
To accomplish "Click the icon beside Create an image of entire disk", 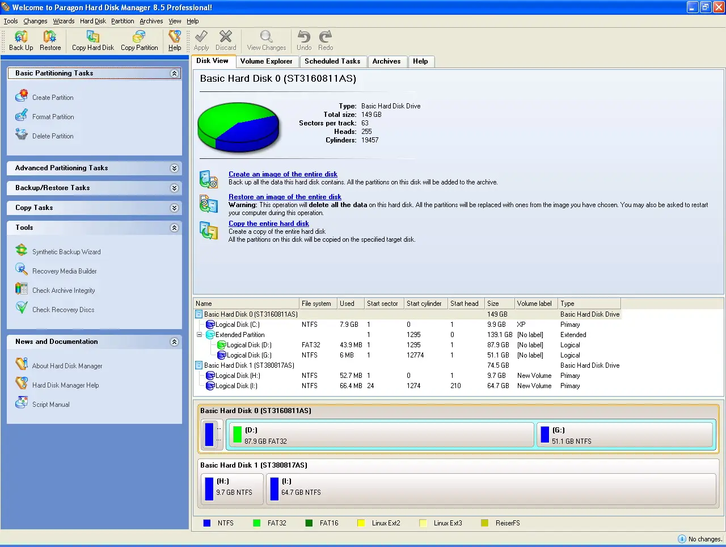I will tap(209, 179).
